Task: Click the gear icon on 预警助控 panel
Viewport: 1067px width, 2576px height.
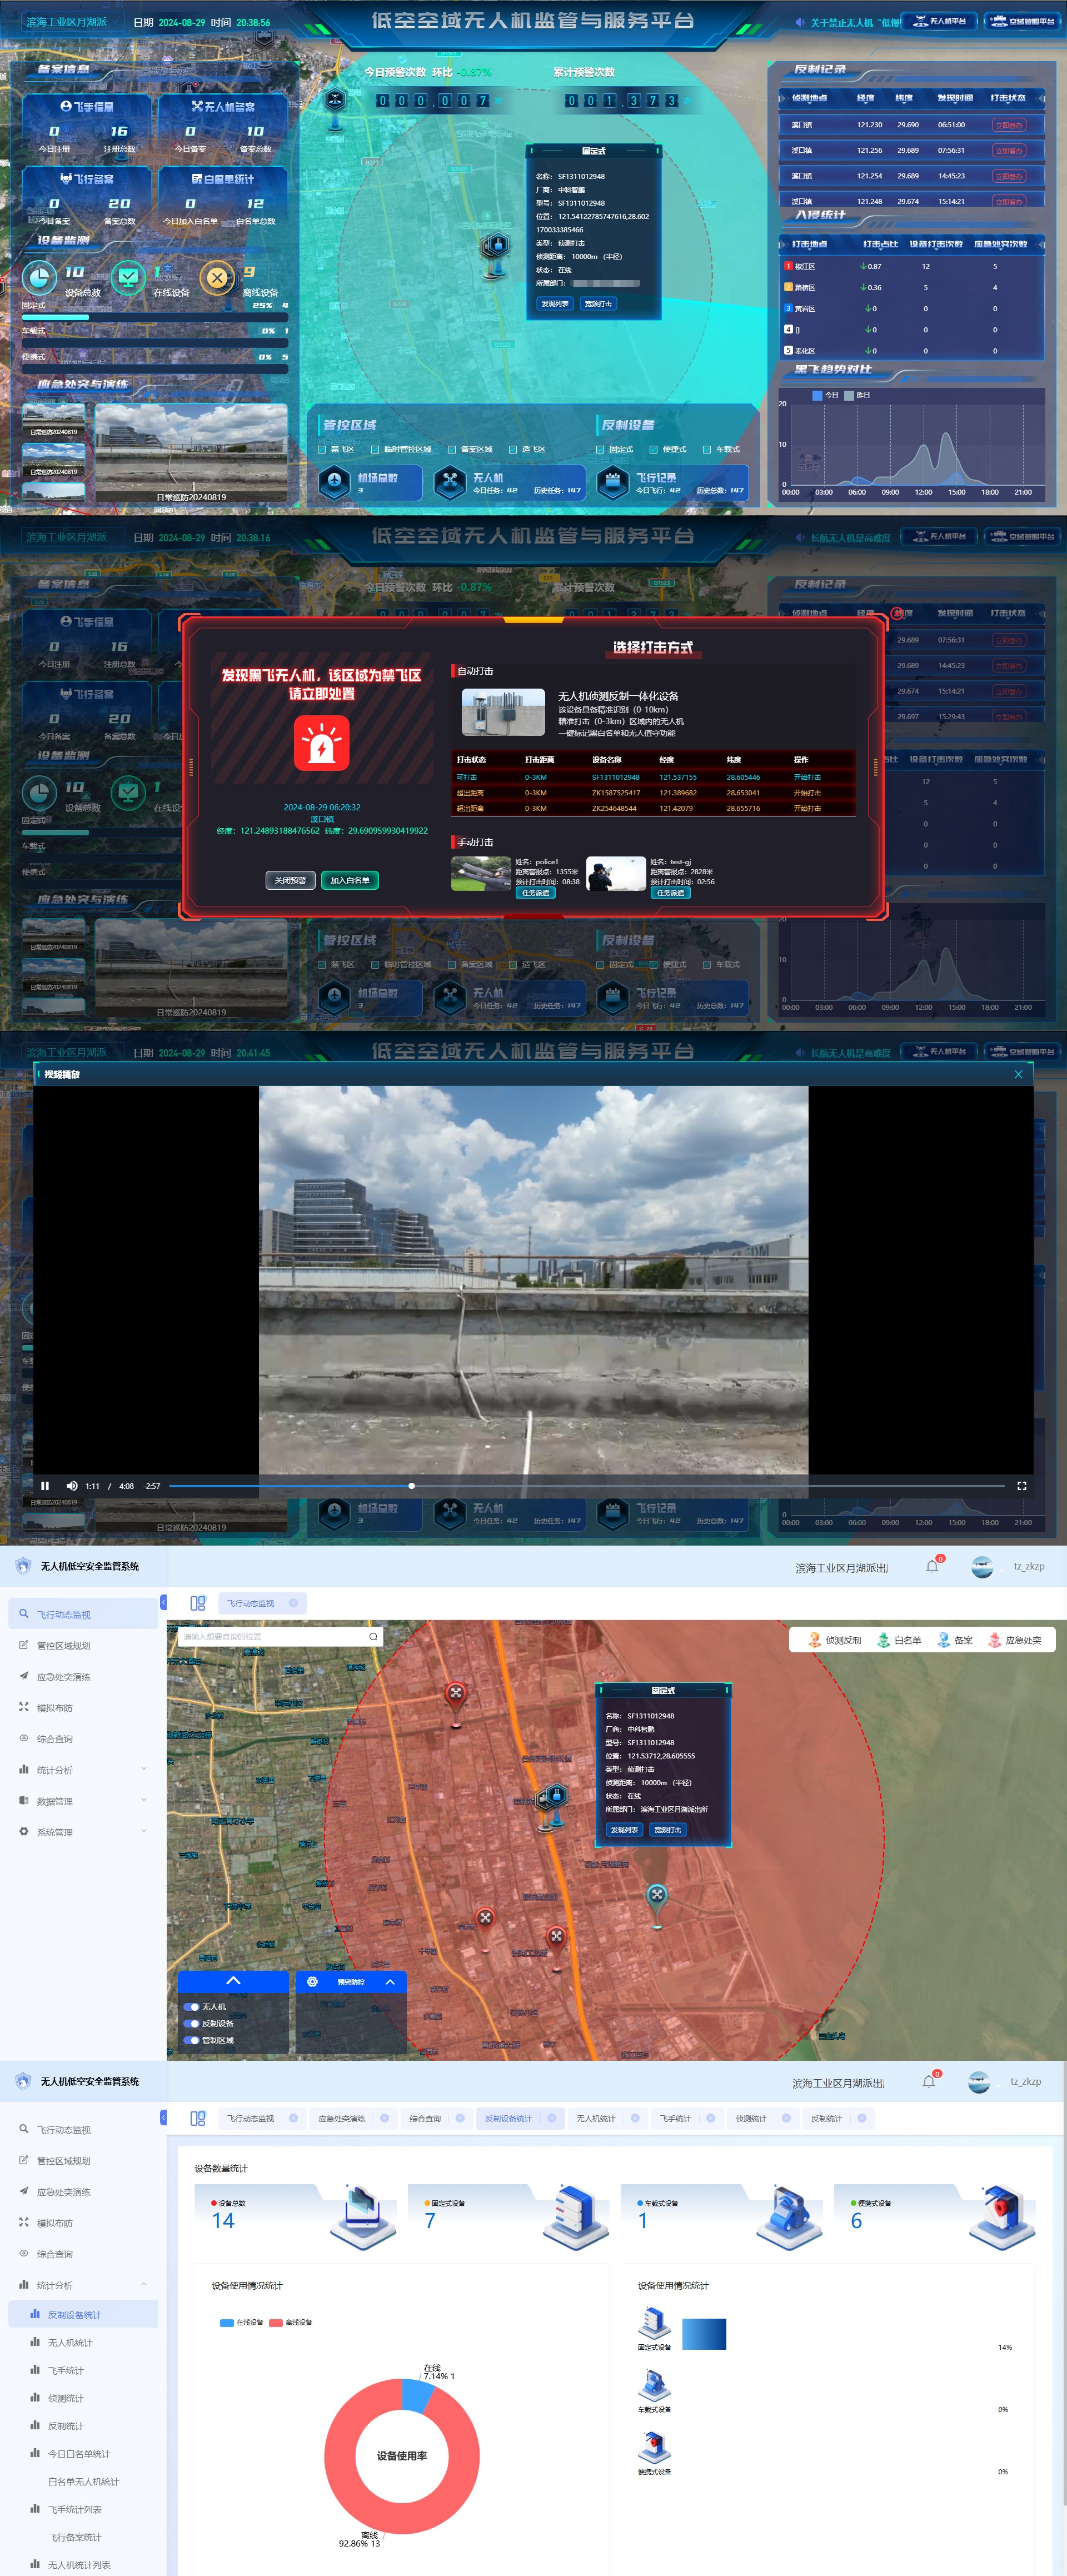Action: tap(312, 1981)
